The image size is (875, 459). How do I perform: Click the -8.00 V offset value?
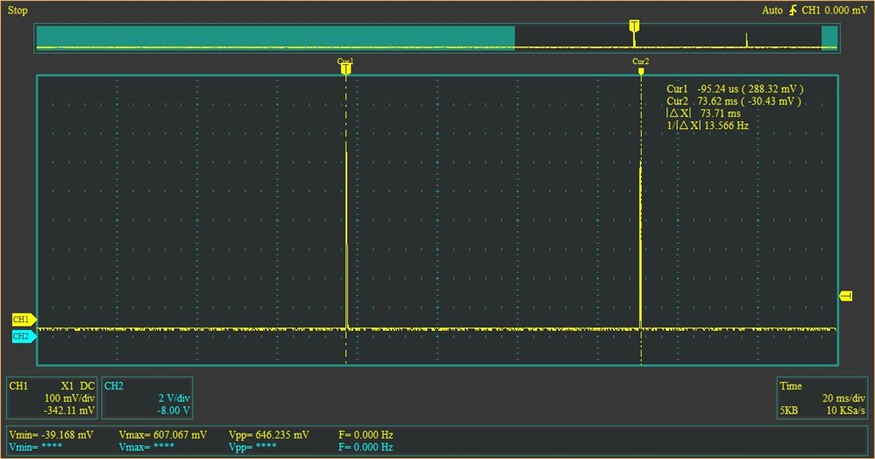(x=174, y=410)
